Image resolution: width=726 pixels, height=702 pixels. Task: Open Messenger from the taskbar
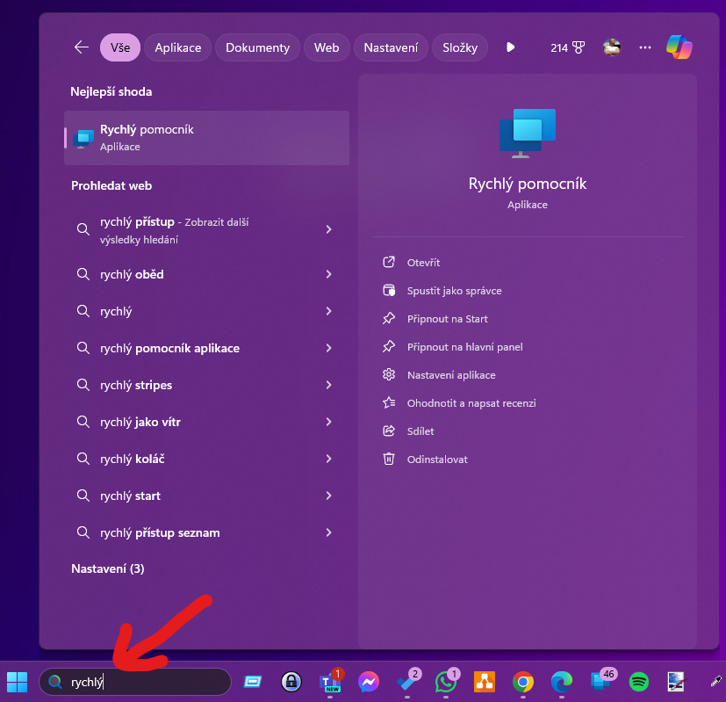(x=369, y=682)
